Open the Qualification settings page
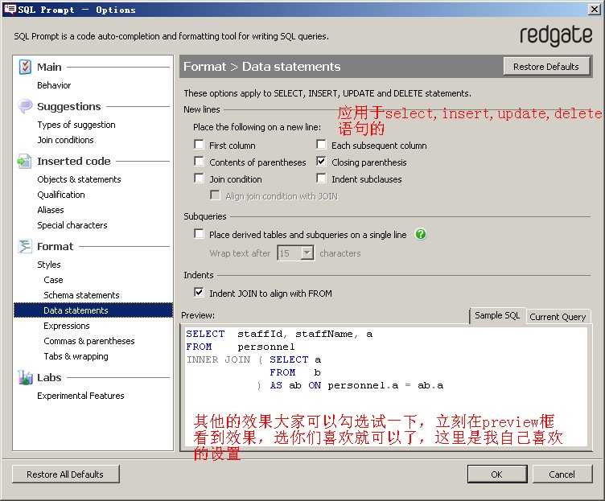This screenshot has height=501, width=605. pyautogui.click(x=61, y=195)
